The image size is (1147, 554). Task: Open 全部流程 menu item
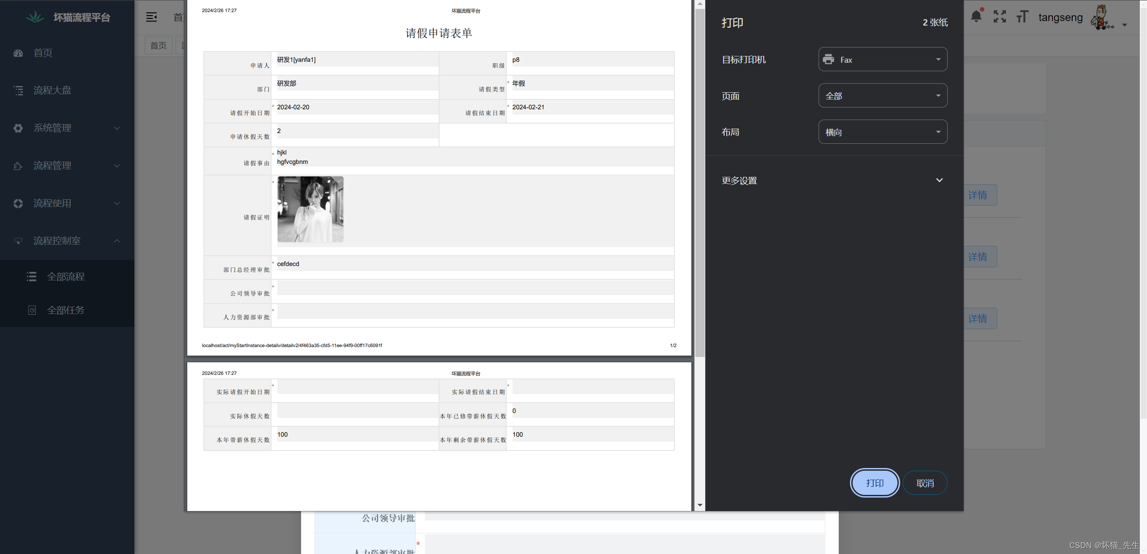pyautogui.click(x=66, y=276)
